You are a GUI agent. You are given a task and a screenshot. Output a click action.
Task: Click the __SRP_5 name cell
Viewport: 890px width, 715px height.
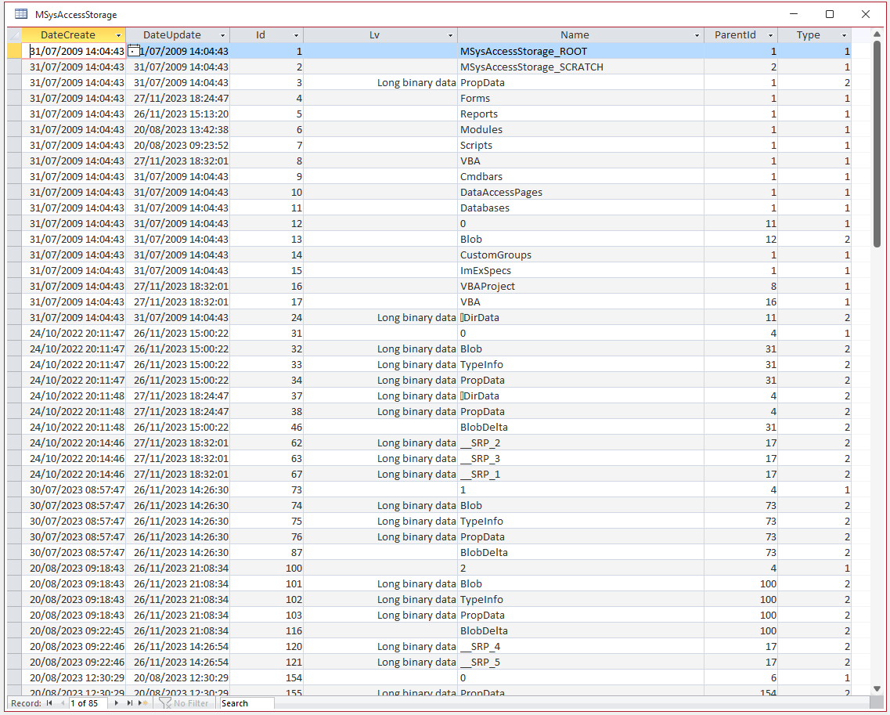[x=581, y=663]
